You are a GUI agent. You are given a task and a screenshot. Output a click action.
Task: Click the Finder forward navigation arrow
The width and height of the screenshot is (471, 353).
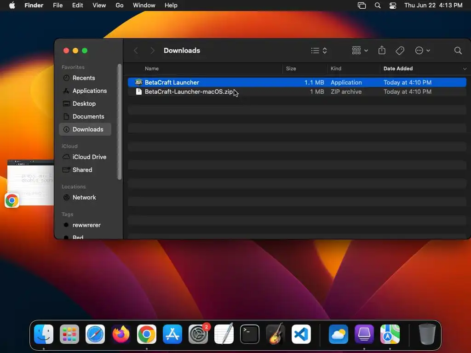152,51
